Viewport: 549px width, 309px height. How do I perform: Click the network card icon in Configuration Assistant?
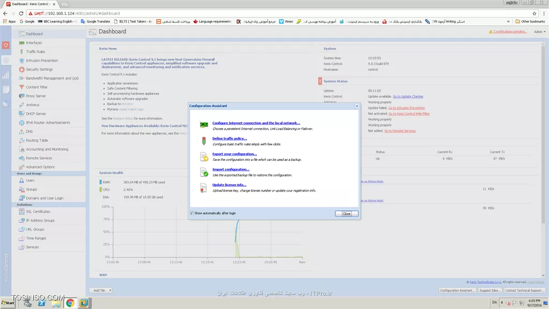(x=204, y=124)
